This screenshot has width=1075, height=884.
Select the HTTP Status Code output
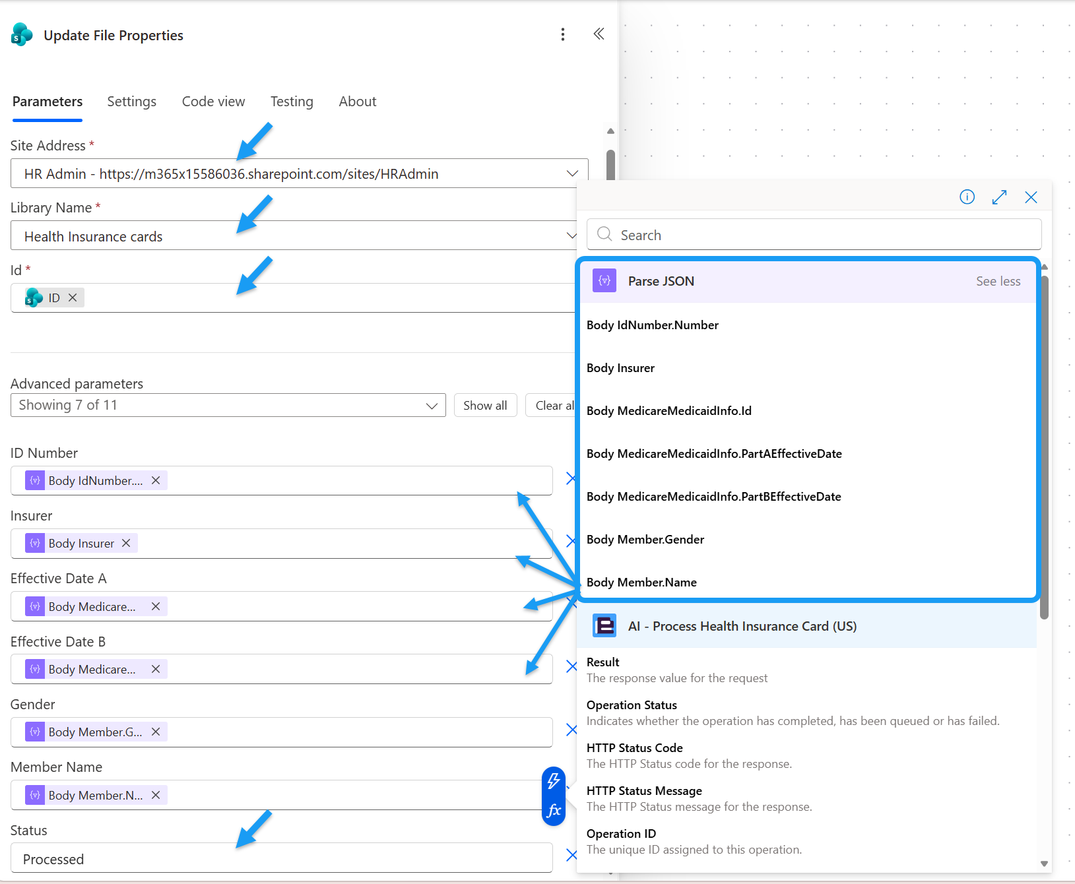(689, 755)
